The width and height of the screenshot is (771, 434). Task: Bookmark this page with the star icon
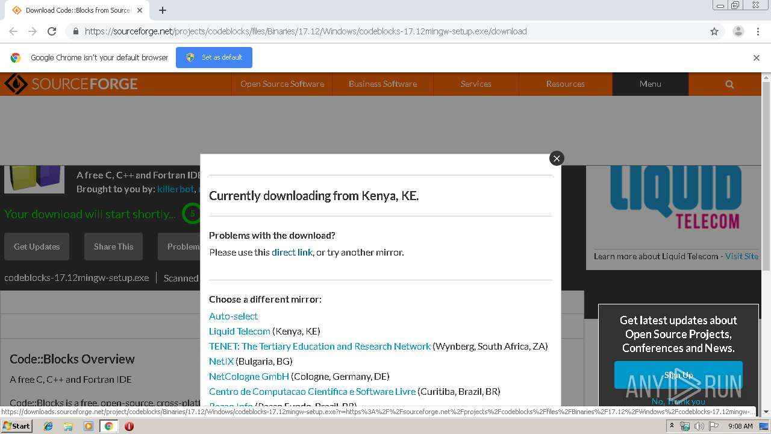point(714,31)
